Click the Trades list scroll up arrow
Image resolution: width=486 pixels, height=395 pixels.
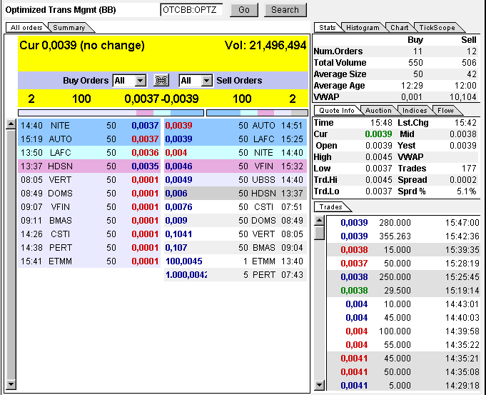pyautogui.click(x=319, y=221)
